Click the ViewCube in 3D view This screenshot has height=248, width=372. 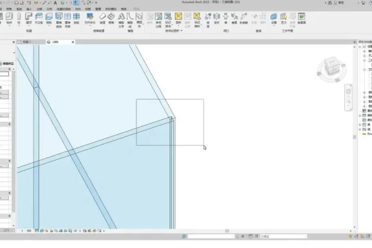point(332,66)
